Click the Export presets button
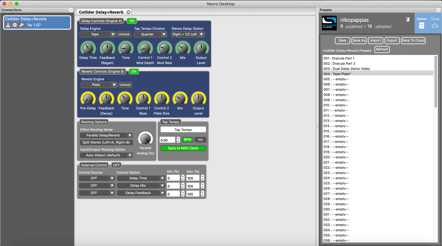 (392, 40)
